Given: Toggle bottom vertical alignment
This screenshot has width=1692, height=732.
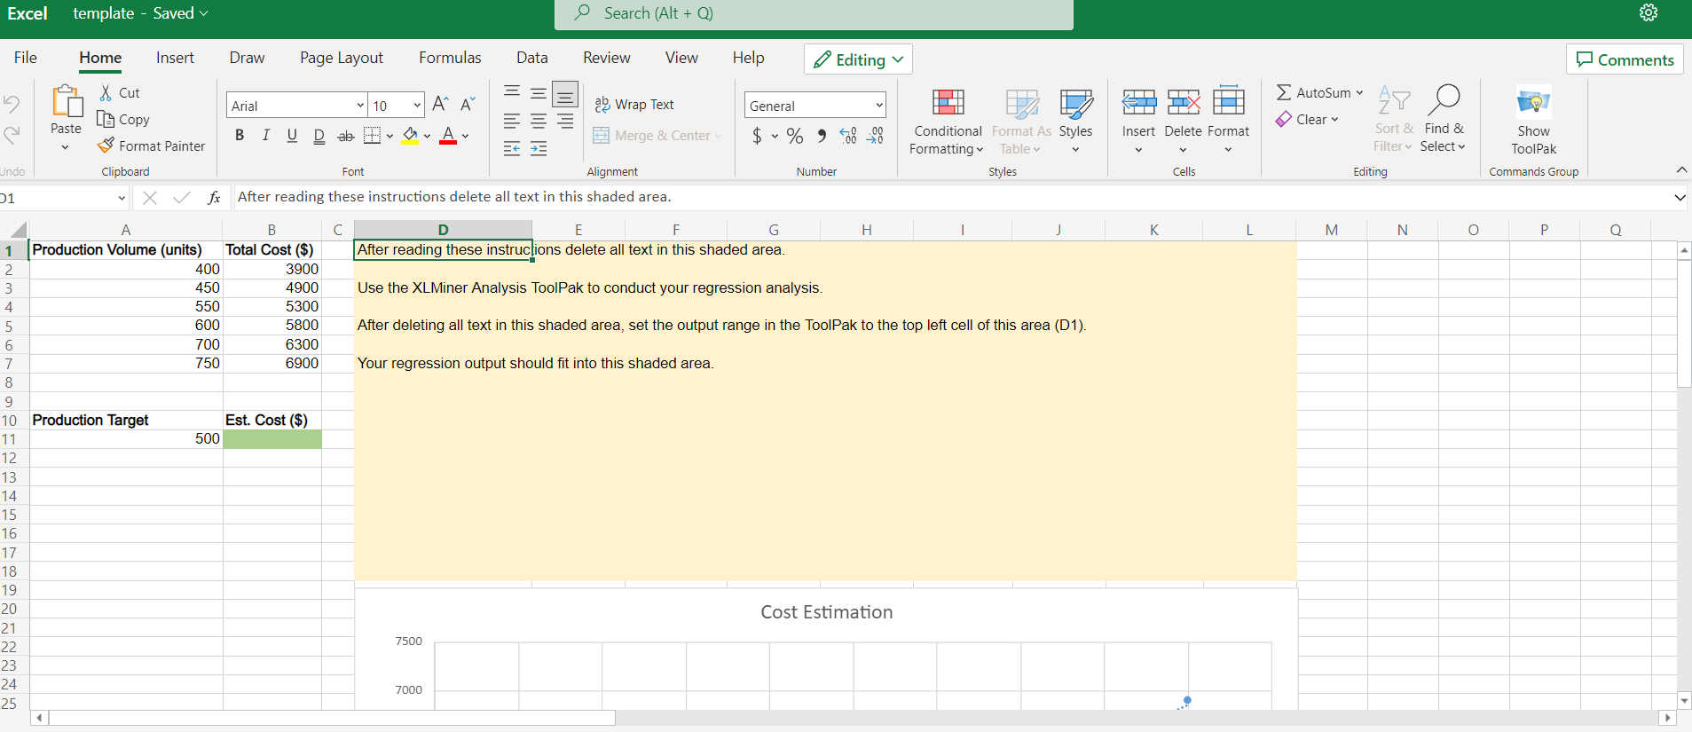Looking at the screenshot, I should pos(565,93).
